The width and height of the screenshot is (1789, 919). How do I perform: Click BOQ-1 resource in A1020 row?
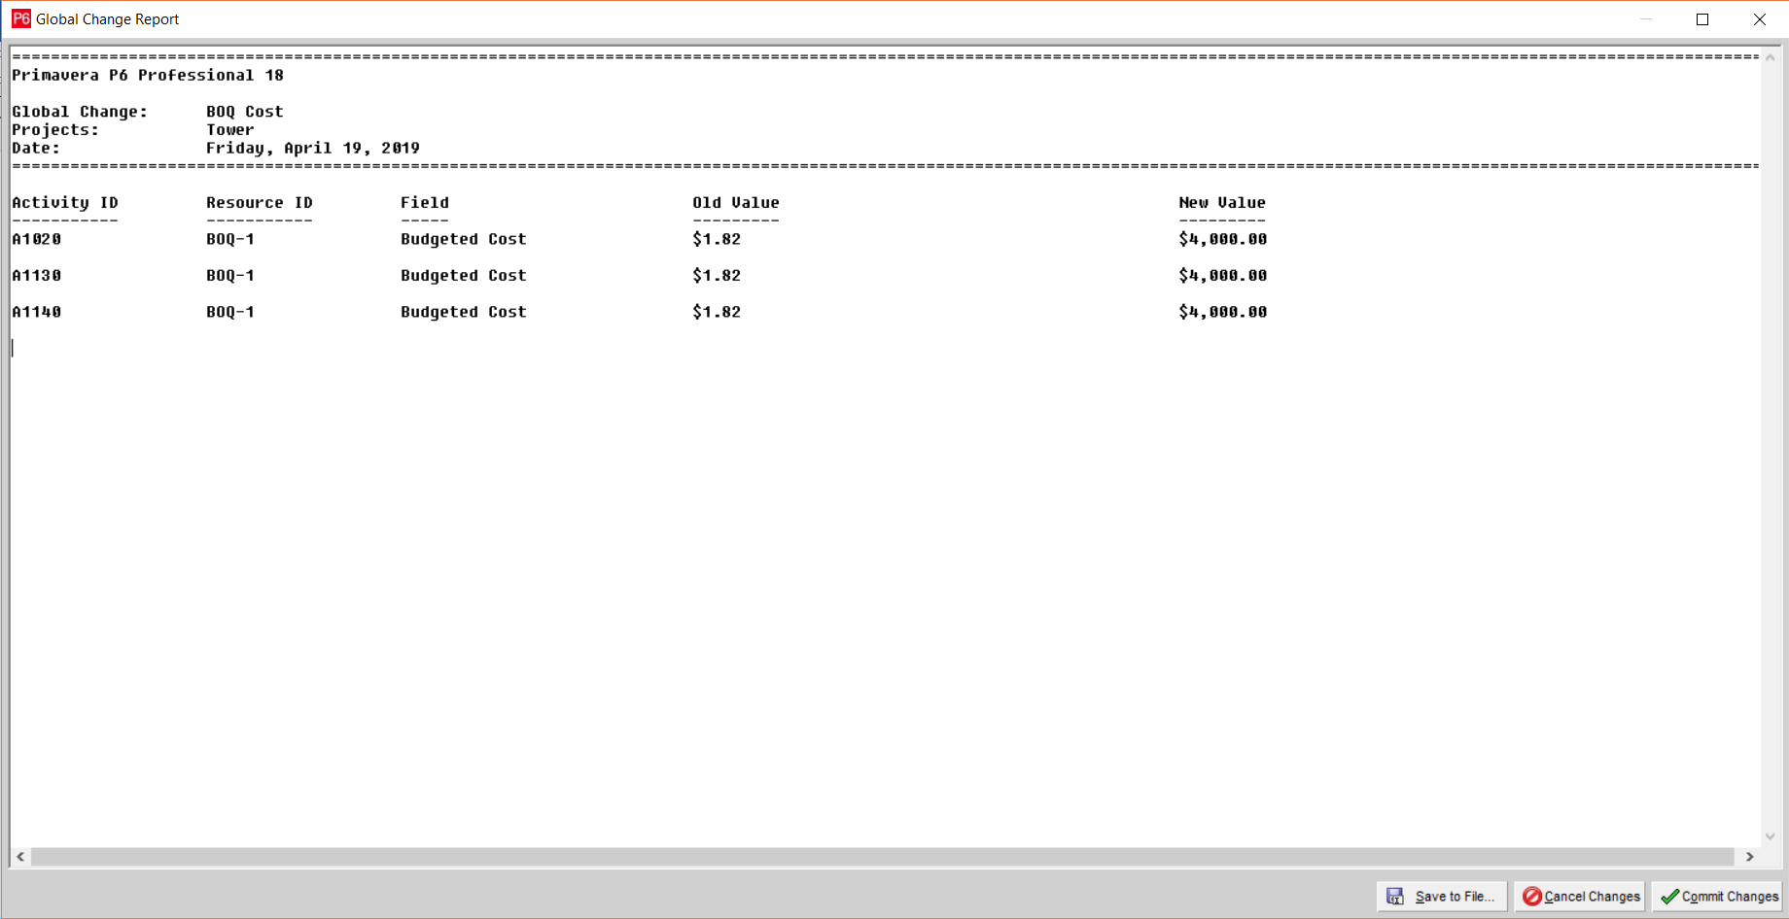point(230,239)
